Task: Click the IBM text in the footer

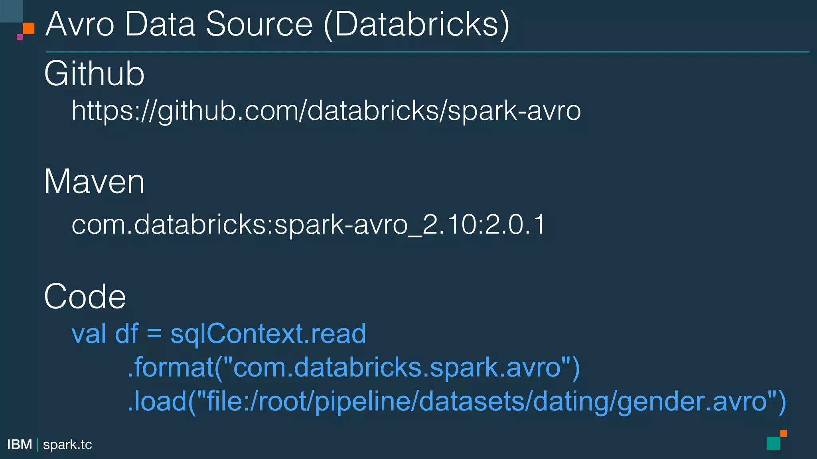Action: coord(20,444)
